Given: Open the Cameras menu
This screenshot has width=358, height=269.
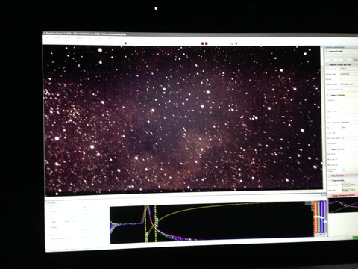Looking at the screenshot, I should [x=57, y=37].
